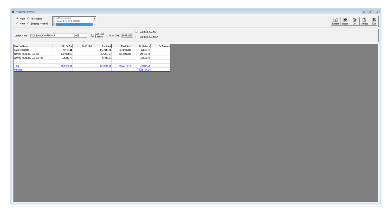Enable the With Zero Balance checkbox
The height and width of the screenshot is (211, 391).
coord(93,35)
